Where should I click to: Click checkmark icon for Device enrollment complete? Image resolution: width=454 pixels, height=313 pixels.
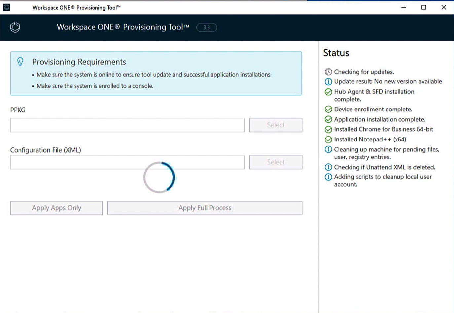(328, 109)
